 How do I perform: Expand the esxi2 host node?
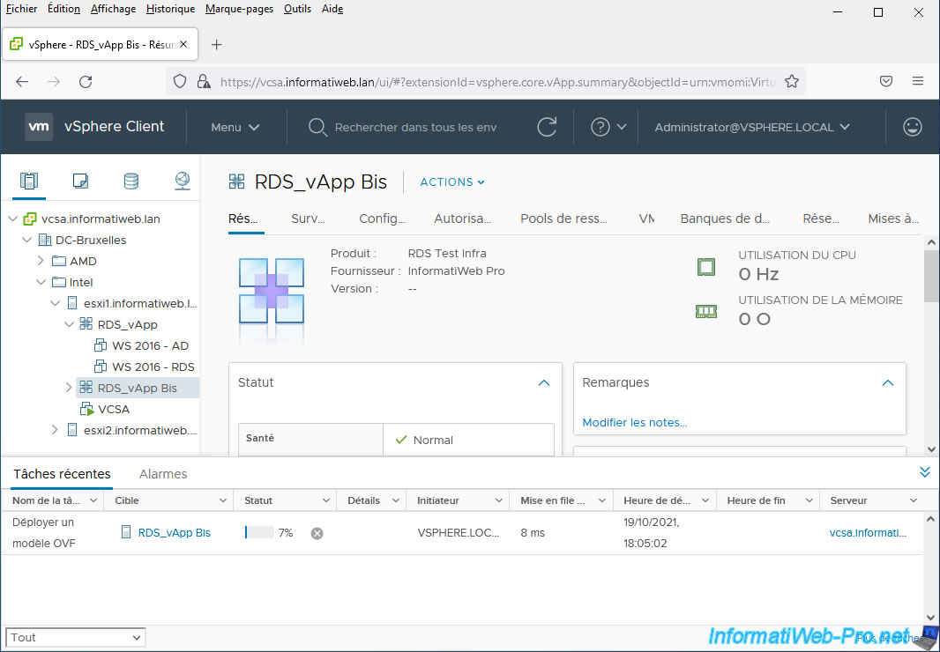pos(56,430)
